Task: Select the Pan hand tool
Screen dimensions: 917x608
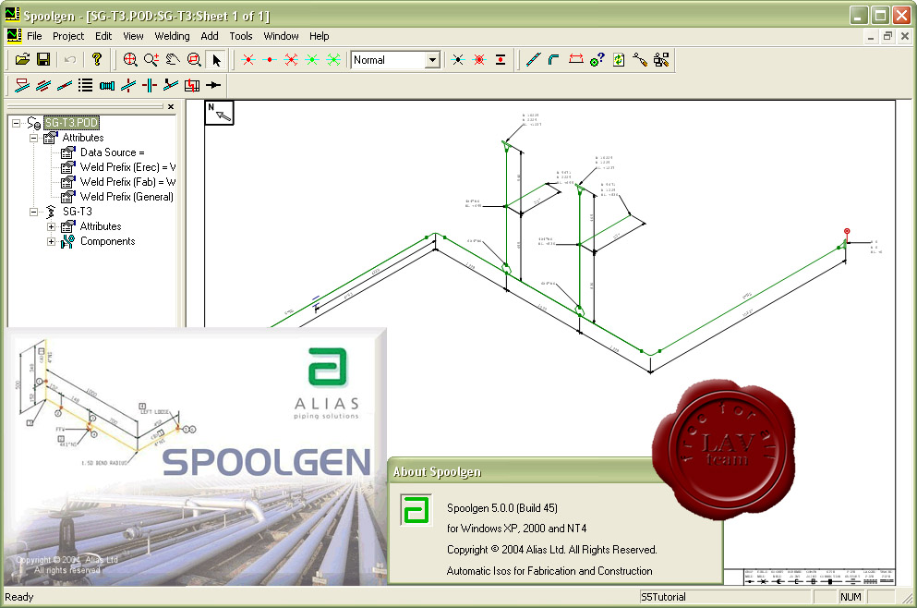Action: [173, 60]
